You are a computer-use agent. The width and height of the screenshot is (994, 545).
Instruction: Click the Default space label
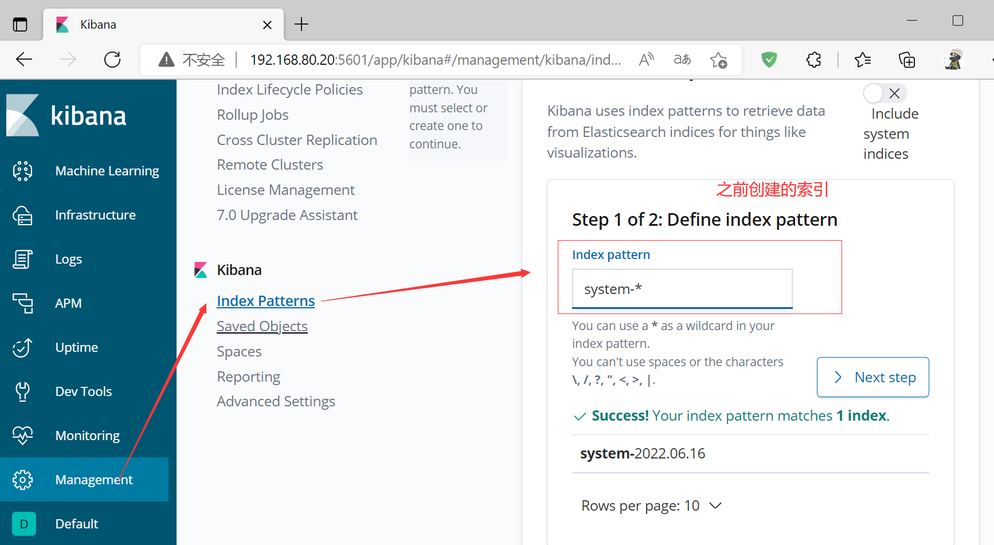(x=77, y=524)
